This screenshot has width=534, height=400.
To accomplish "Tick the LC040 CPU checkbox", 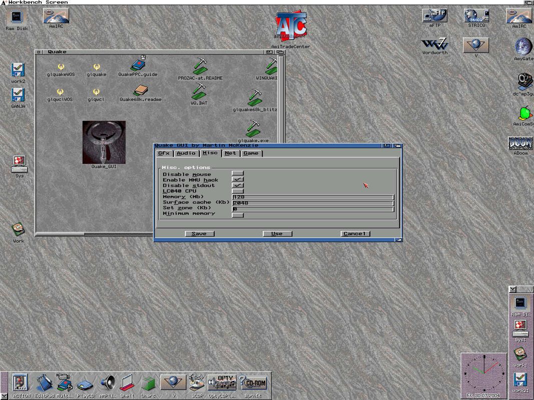I will (238, 191).
